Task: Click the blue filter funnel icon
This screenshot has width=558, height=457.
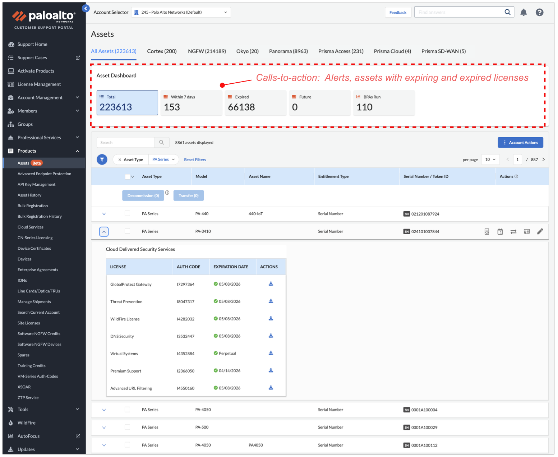Action: coord(102,160)
